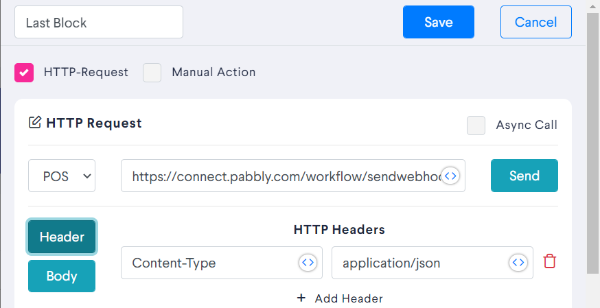Click the vertical scrollbar on the right

tap(592, 143)
